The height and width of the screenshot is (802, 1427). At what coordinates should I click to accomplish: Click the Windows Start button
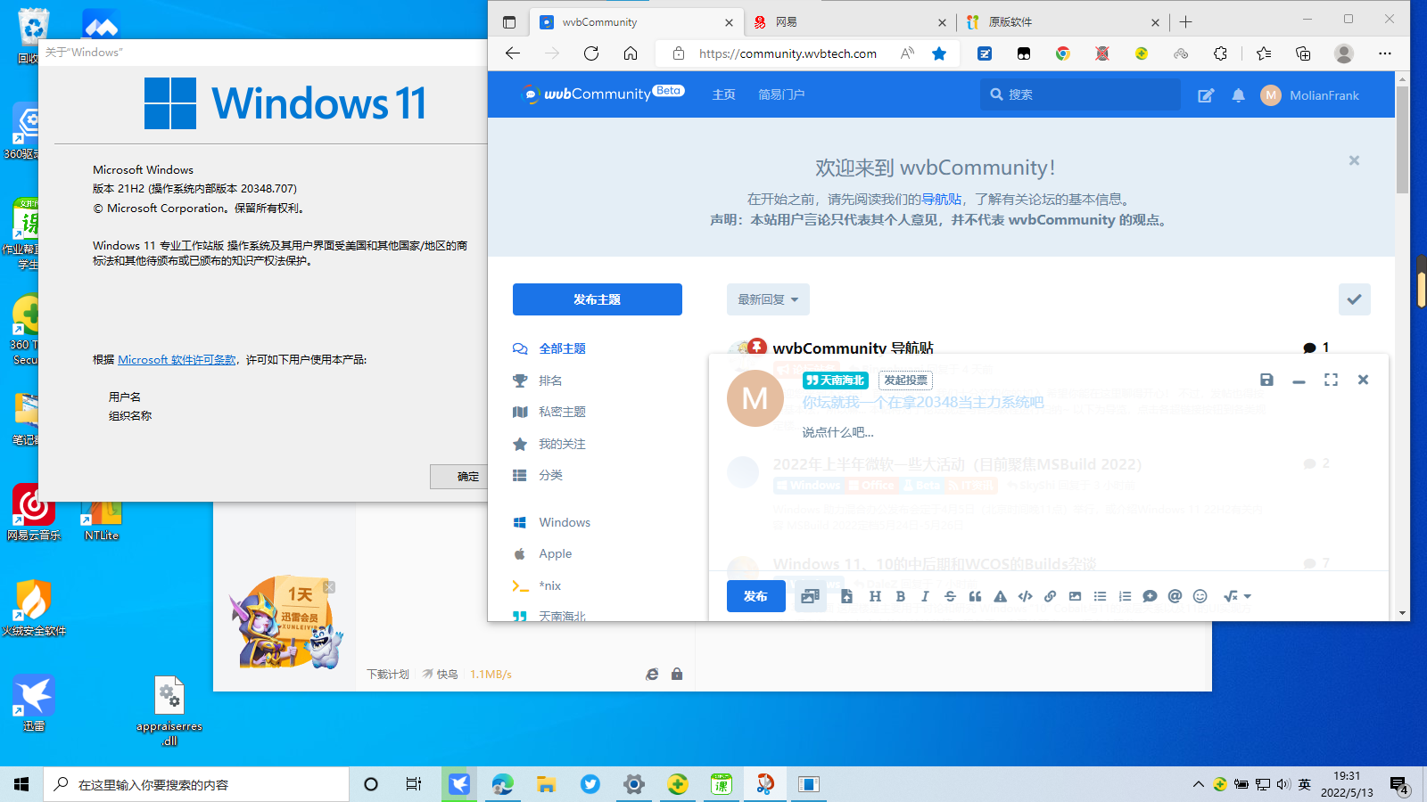(21, 784)
